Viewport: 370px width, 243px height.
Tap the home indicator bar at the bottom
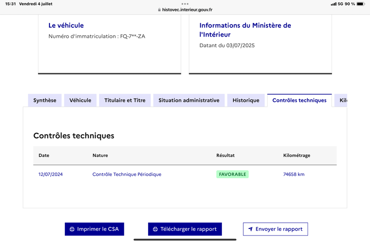point(185,239)
